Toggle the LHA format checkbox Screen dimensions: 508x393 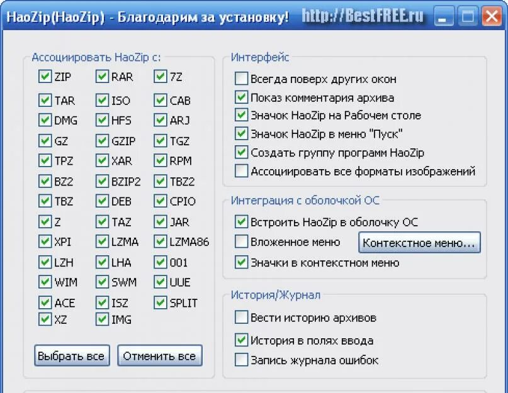pyautogui.click(x=102, y=262)
